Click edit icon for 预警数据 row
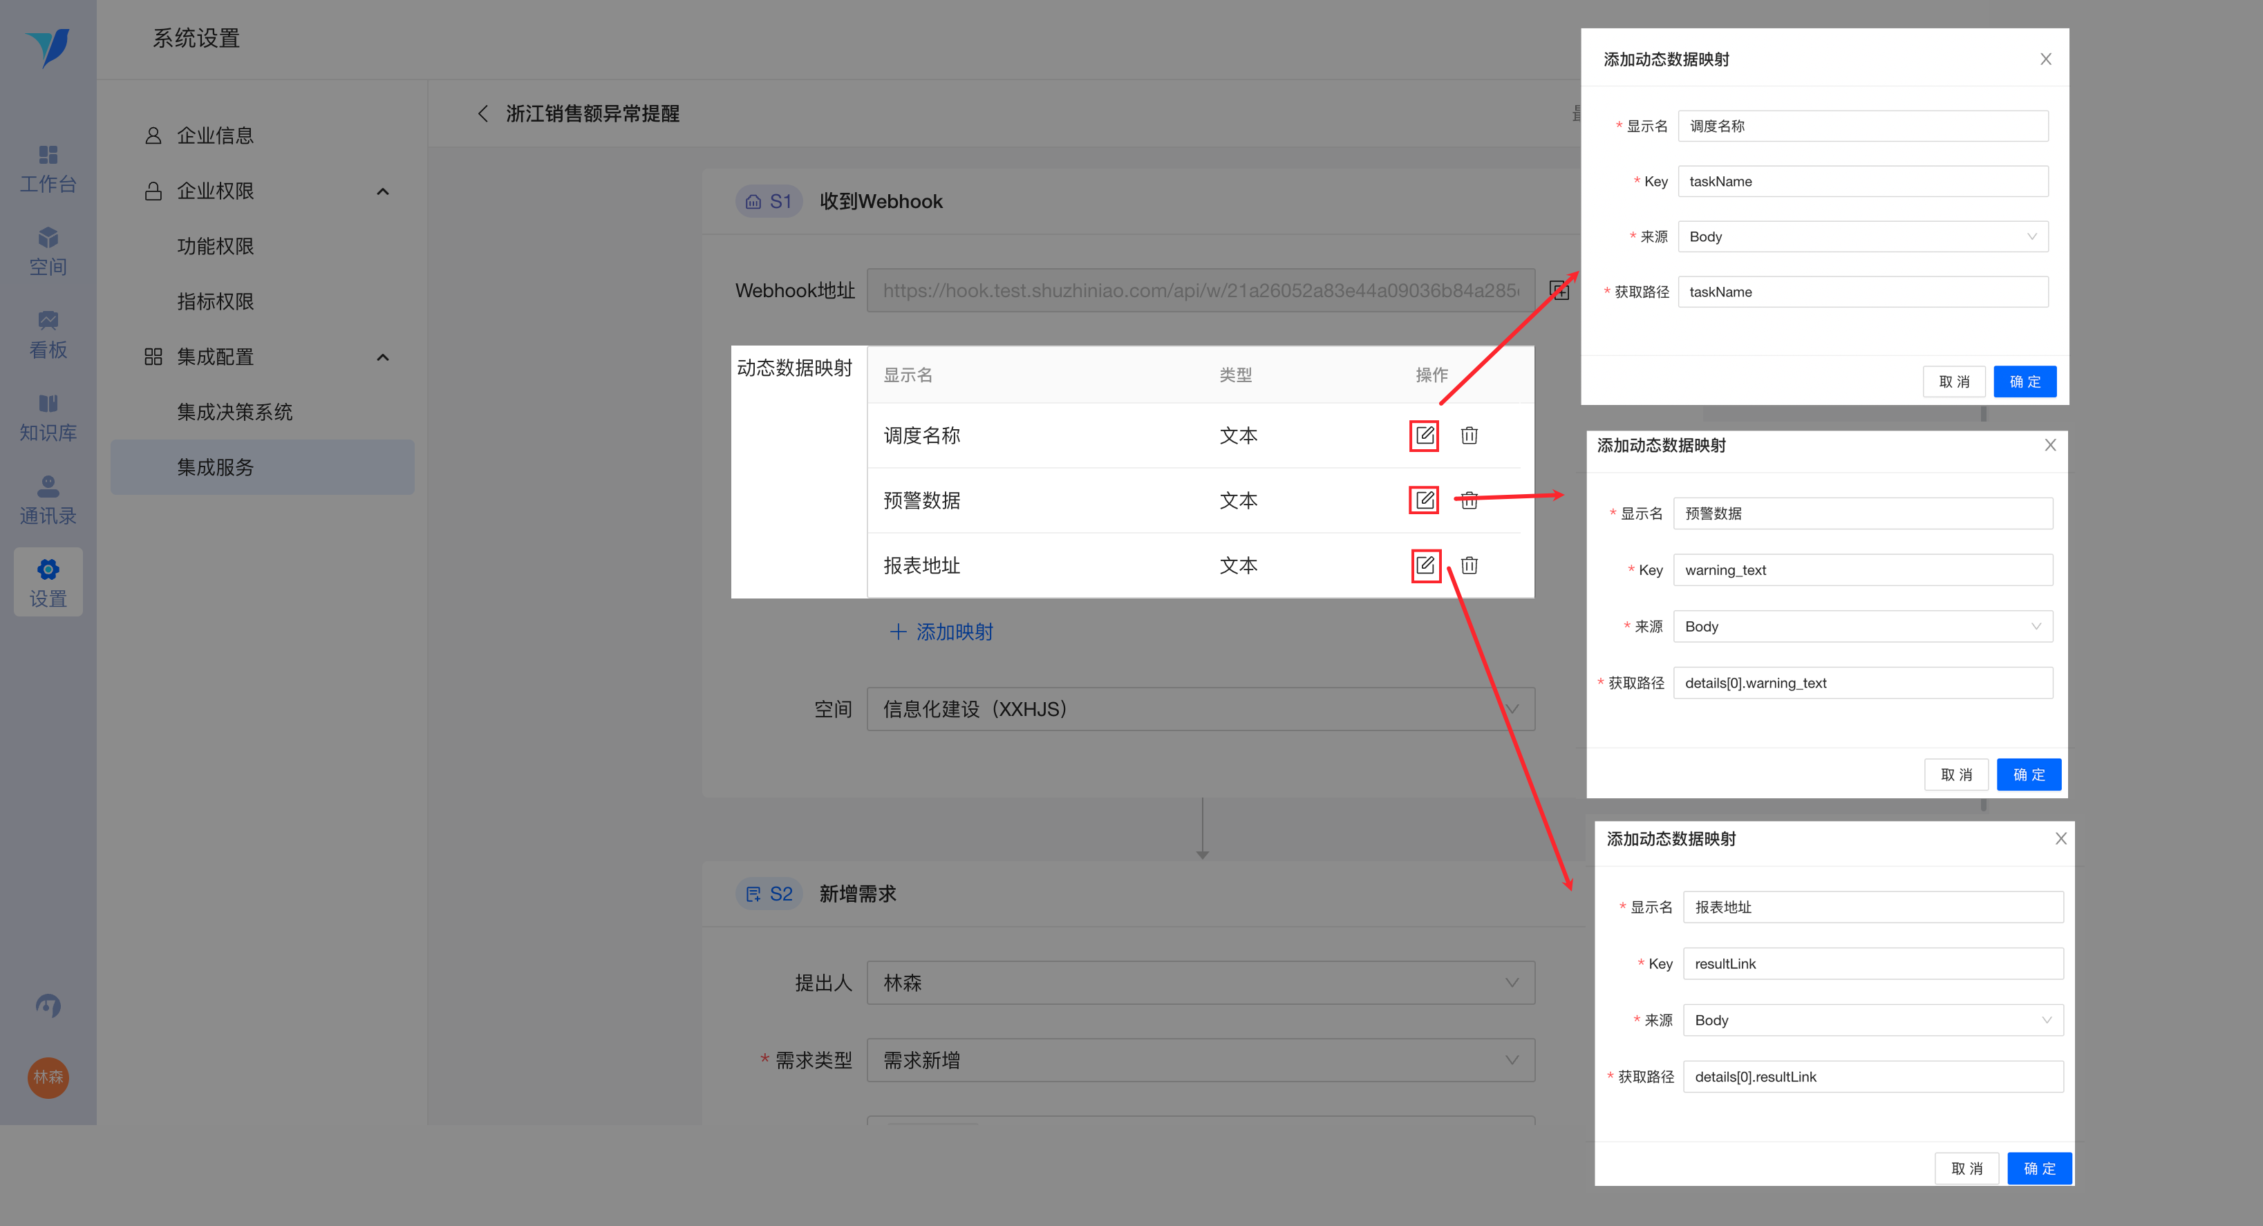This screenshot has height=1226, width=2263. 1424,500
